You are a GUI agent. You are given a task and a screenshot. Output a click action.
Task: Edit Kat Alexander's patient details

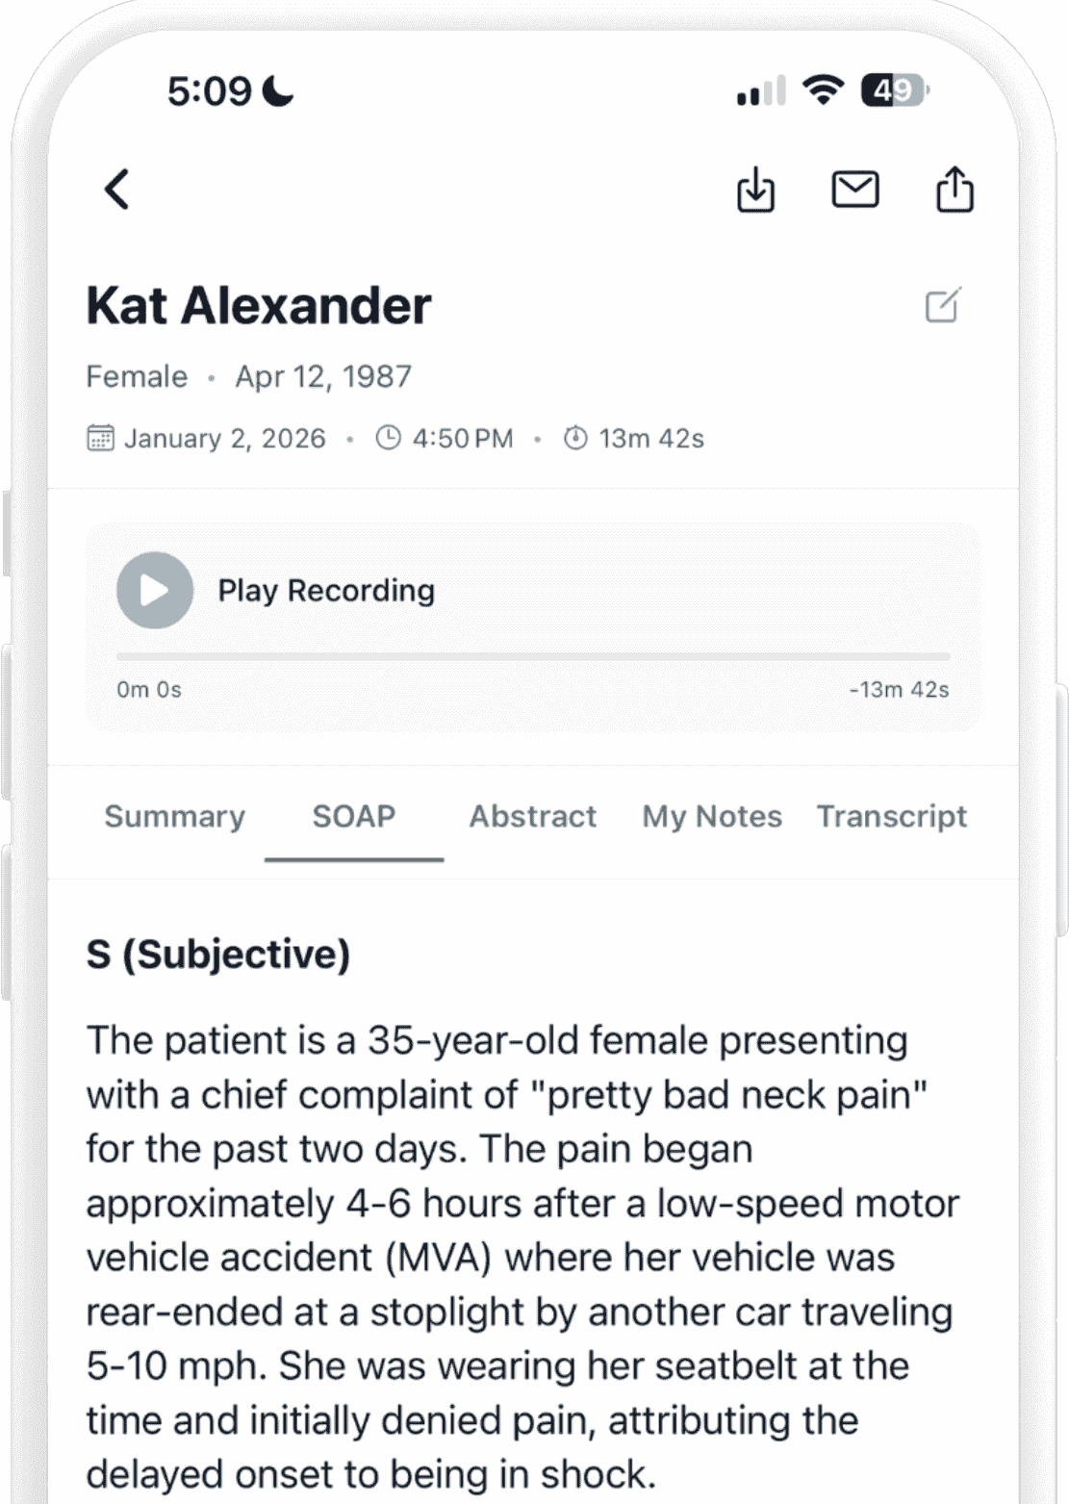tap(943, 306)
